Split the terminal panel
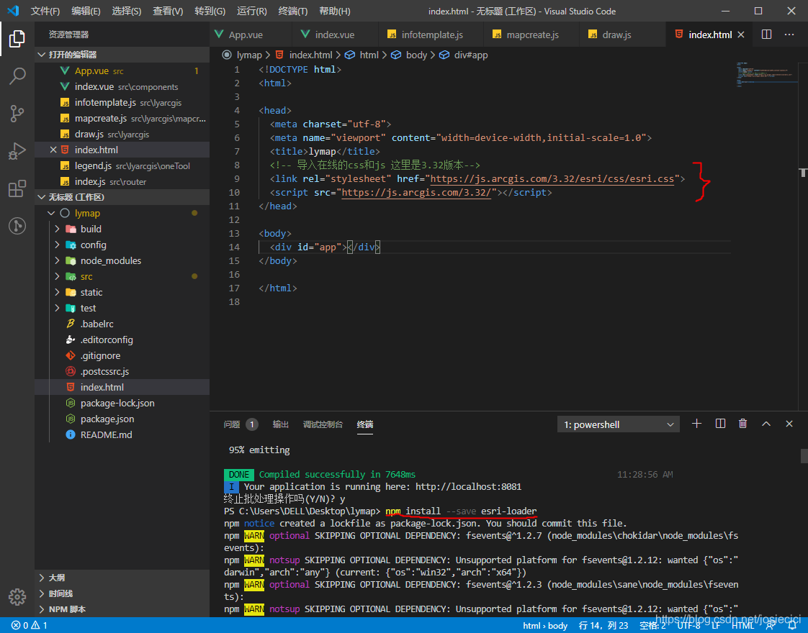Viewport: 808px width, 633px height. click(x=720, y=424)
